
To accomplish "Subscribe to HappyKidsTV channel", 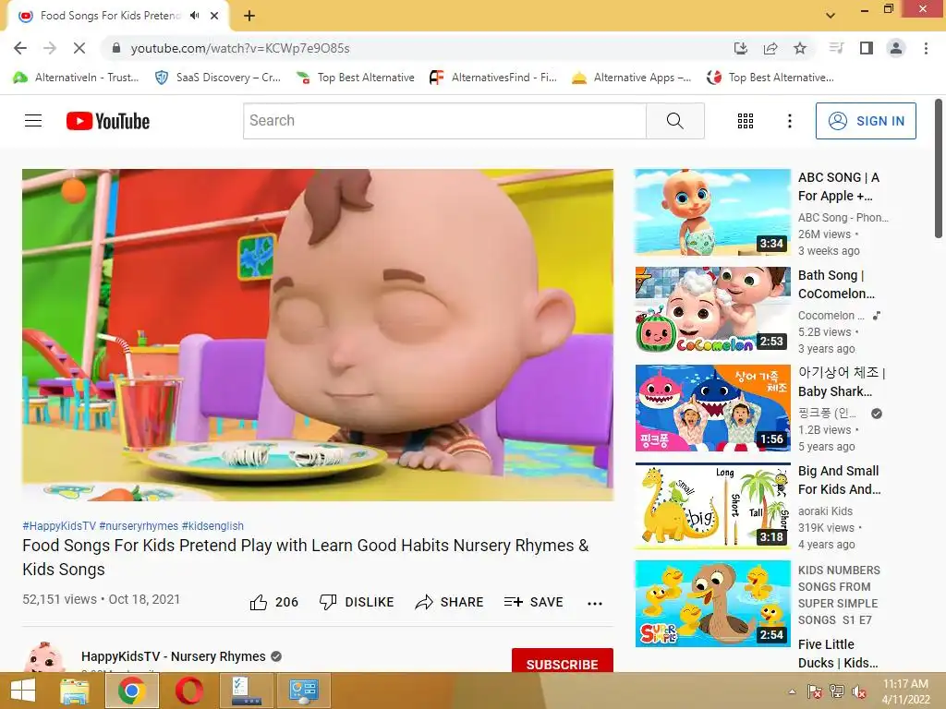I will pyautogui.click(x=563, y=663).
